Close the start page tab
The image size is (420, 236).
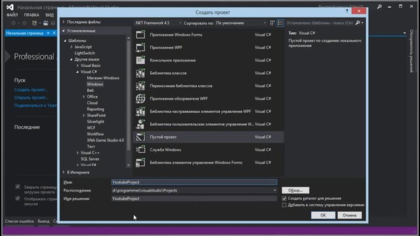(54, 33)
